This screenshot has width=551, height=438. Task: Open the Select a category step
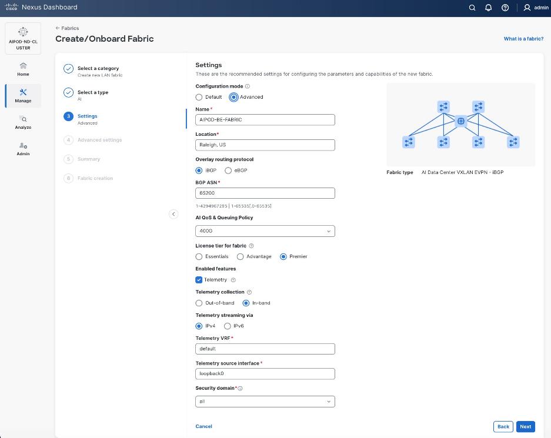98,68
